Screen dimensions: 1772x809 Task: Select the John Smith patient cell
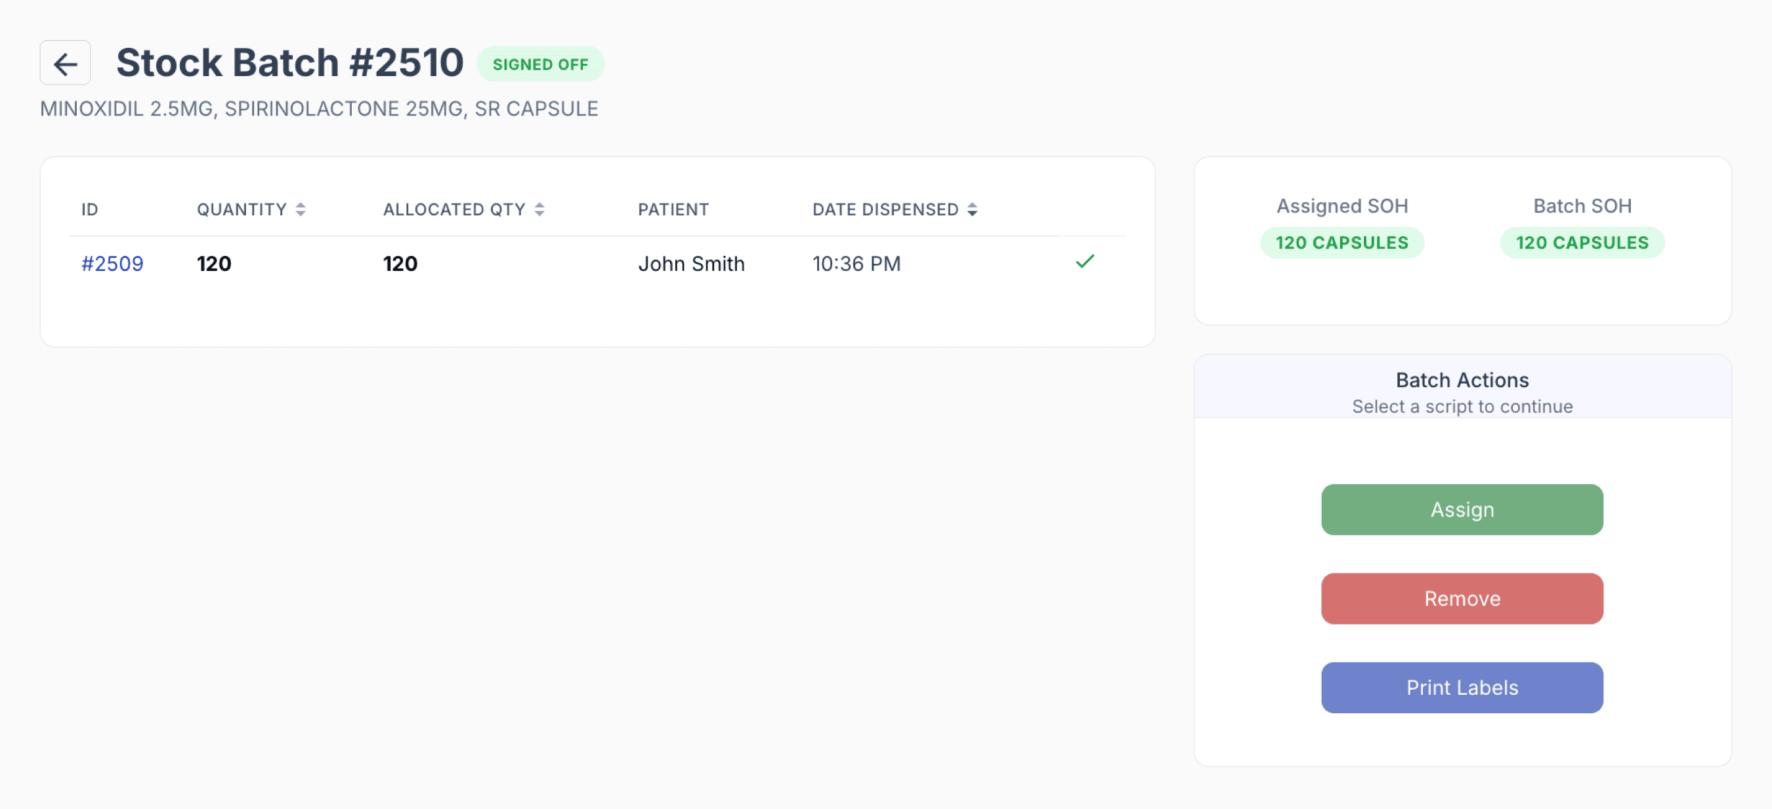click(691, 264)
